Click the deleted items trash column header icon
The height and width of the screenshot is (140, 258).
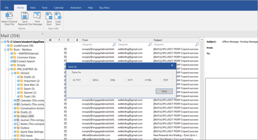click(x=51, y=40)
